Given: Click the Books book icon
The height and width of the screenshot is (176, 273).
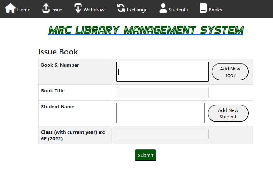Looking at the screenshot, I should (203, 8).
